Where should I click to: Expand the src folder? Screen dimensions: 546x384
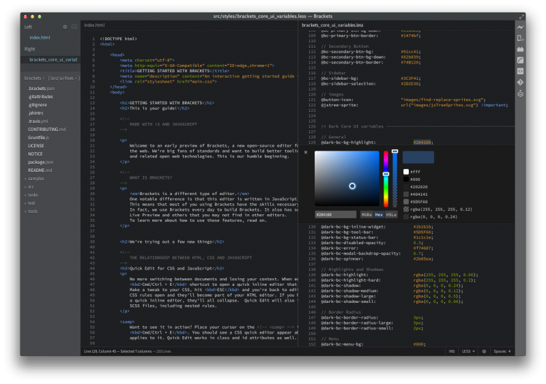[31, 187]
